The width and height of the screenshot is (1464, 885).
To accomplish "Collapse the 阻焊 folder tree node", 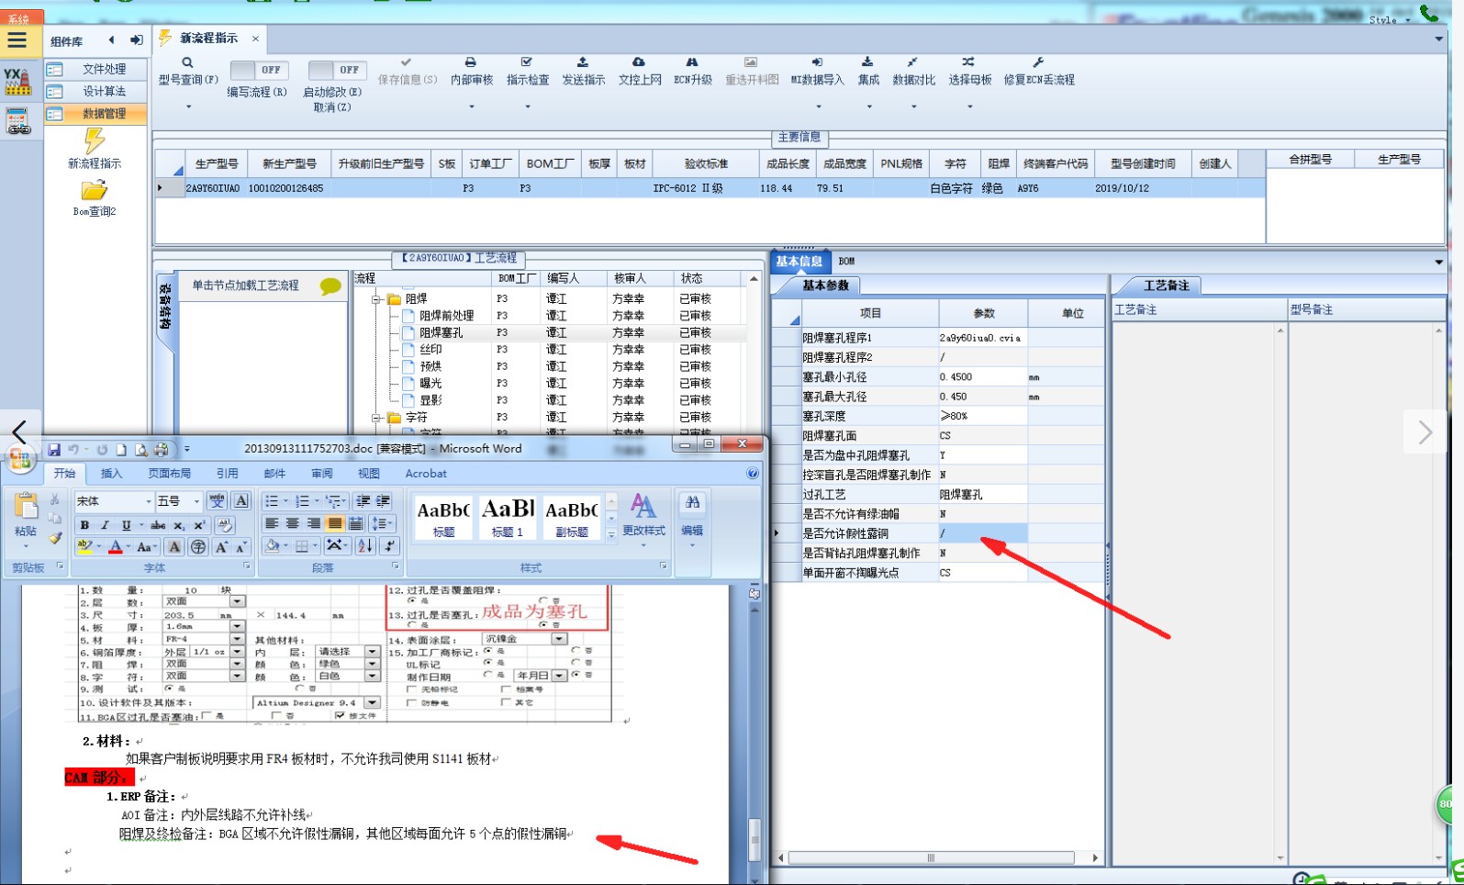I will click(376, 299).
